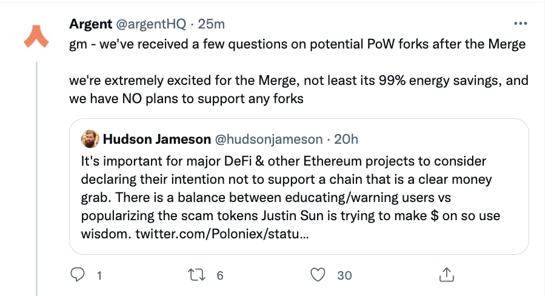This screenshot has height=296, width=554.
Task: Click the share upload icon
Action: (446, 275)
